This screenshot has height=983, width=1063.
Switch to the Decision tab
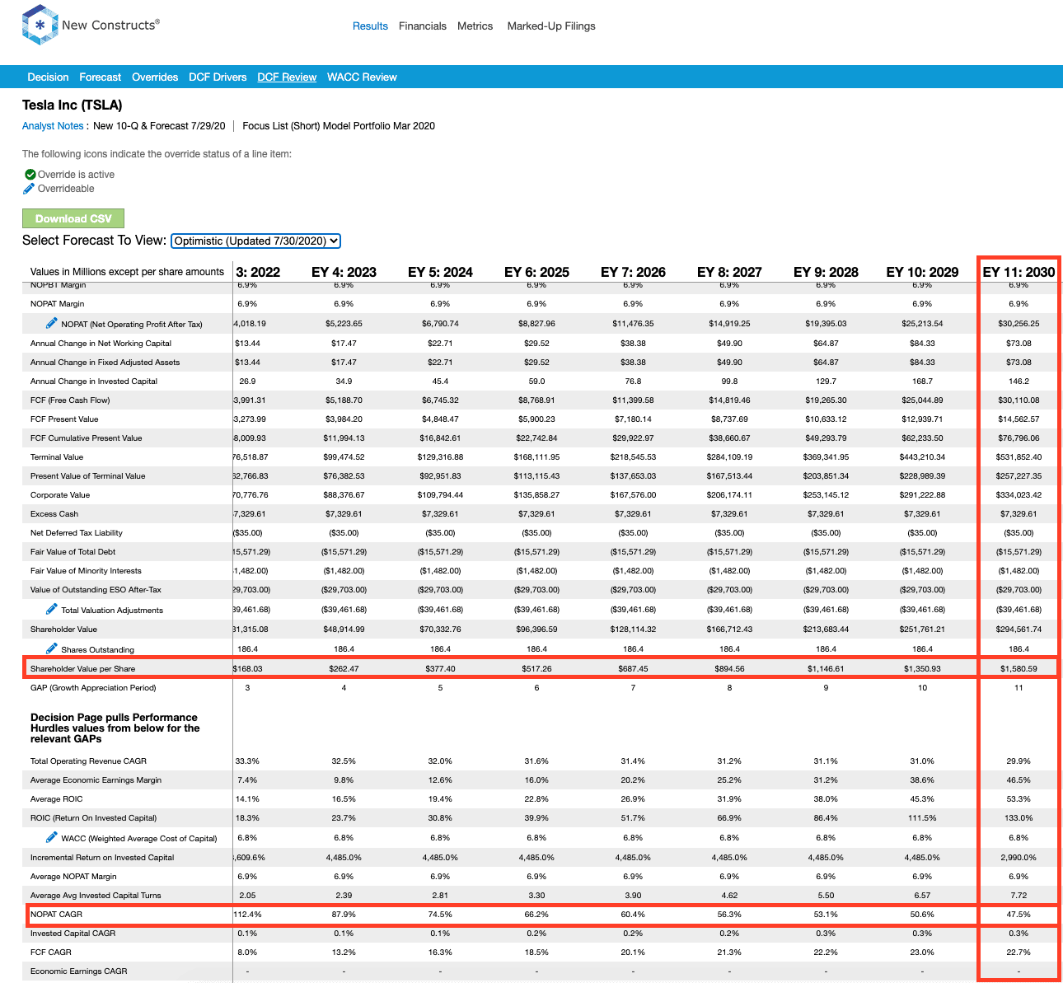48,77
